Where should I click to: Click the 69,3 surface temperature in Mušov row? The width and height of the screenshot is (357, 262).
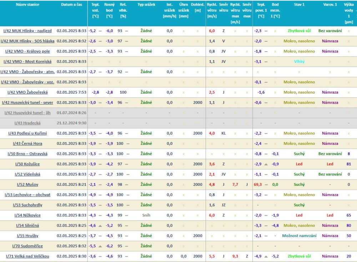258,184
